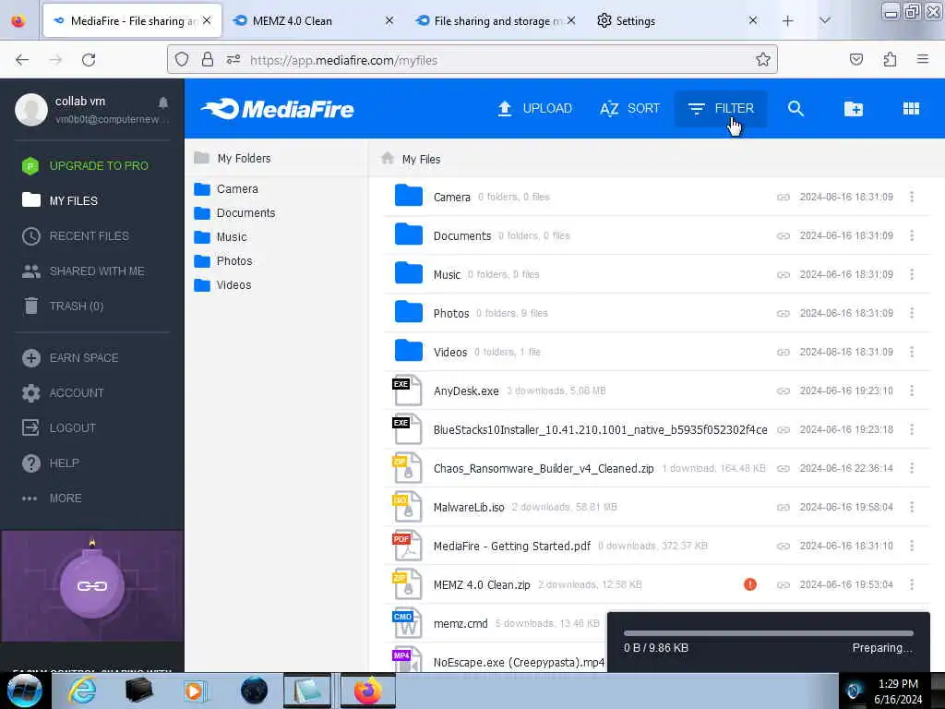Open options menu for Videos folder row
The height and width of the screenshot is (709, 945).
912,352
